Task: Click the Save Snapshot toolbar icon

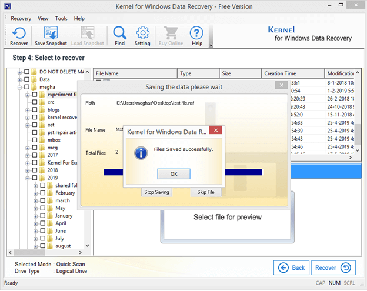Action: point(51,36)
